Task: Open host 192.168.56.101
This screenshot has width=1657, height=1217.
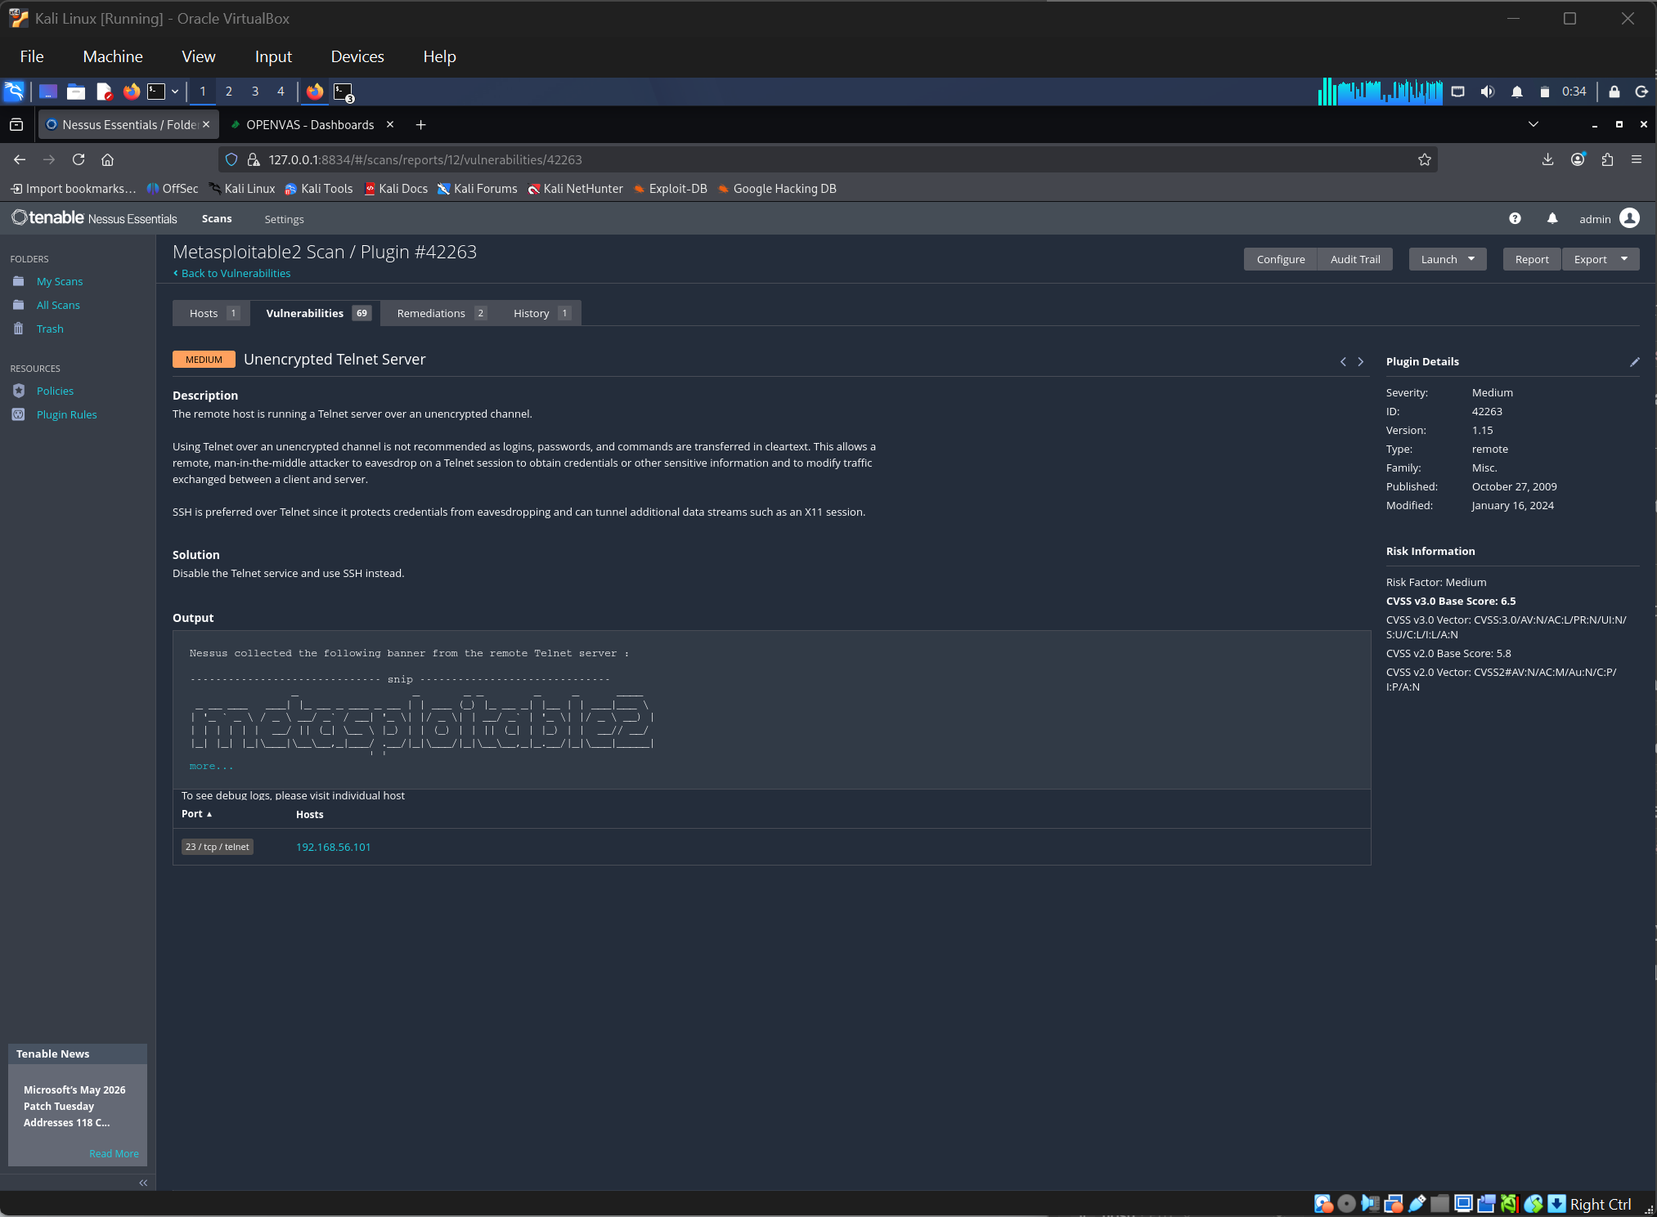Action: [333, 847]
